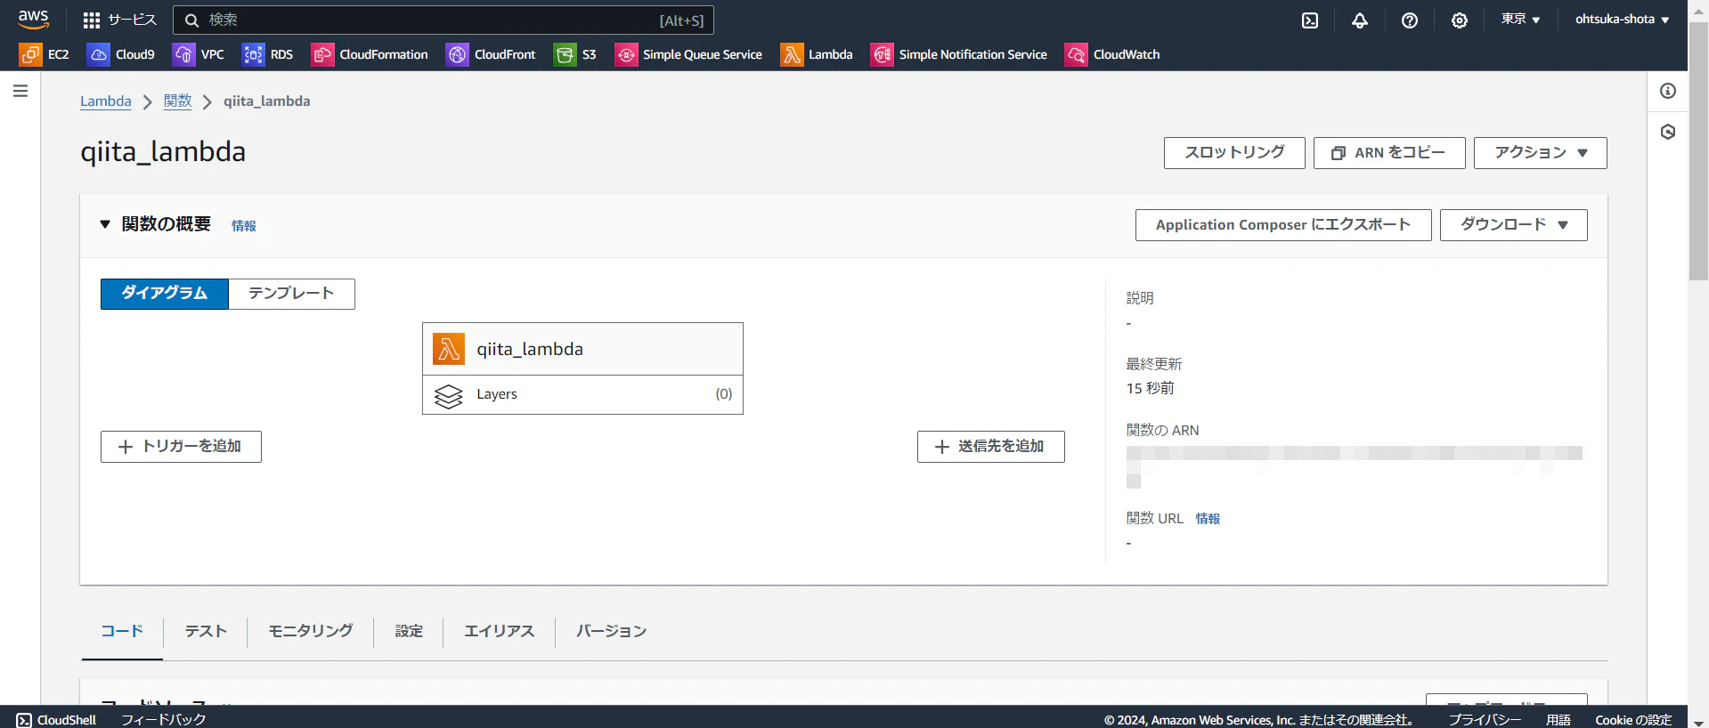Image resolution: width=1709 pixels, height=728 pixels.
Task: Switch to the 設定 tab
Action: (x=409, y=631)
